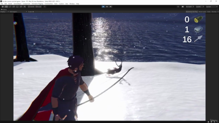
Task: Open the Gizmos dropdown arrow
Action: (218, 12)
